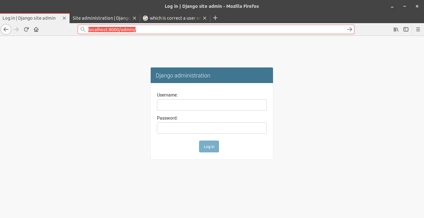
Task: Focus the Password input field
Action: pos(212,128)
